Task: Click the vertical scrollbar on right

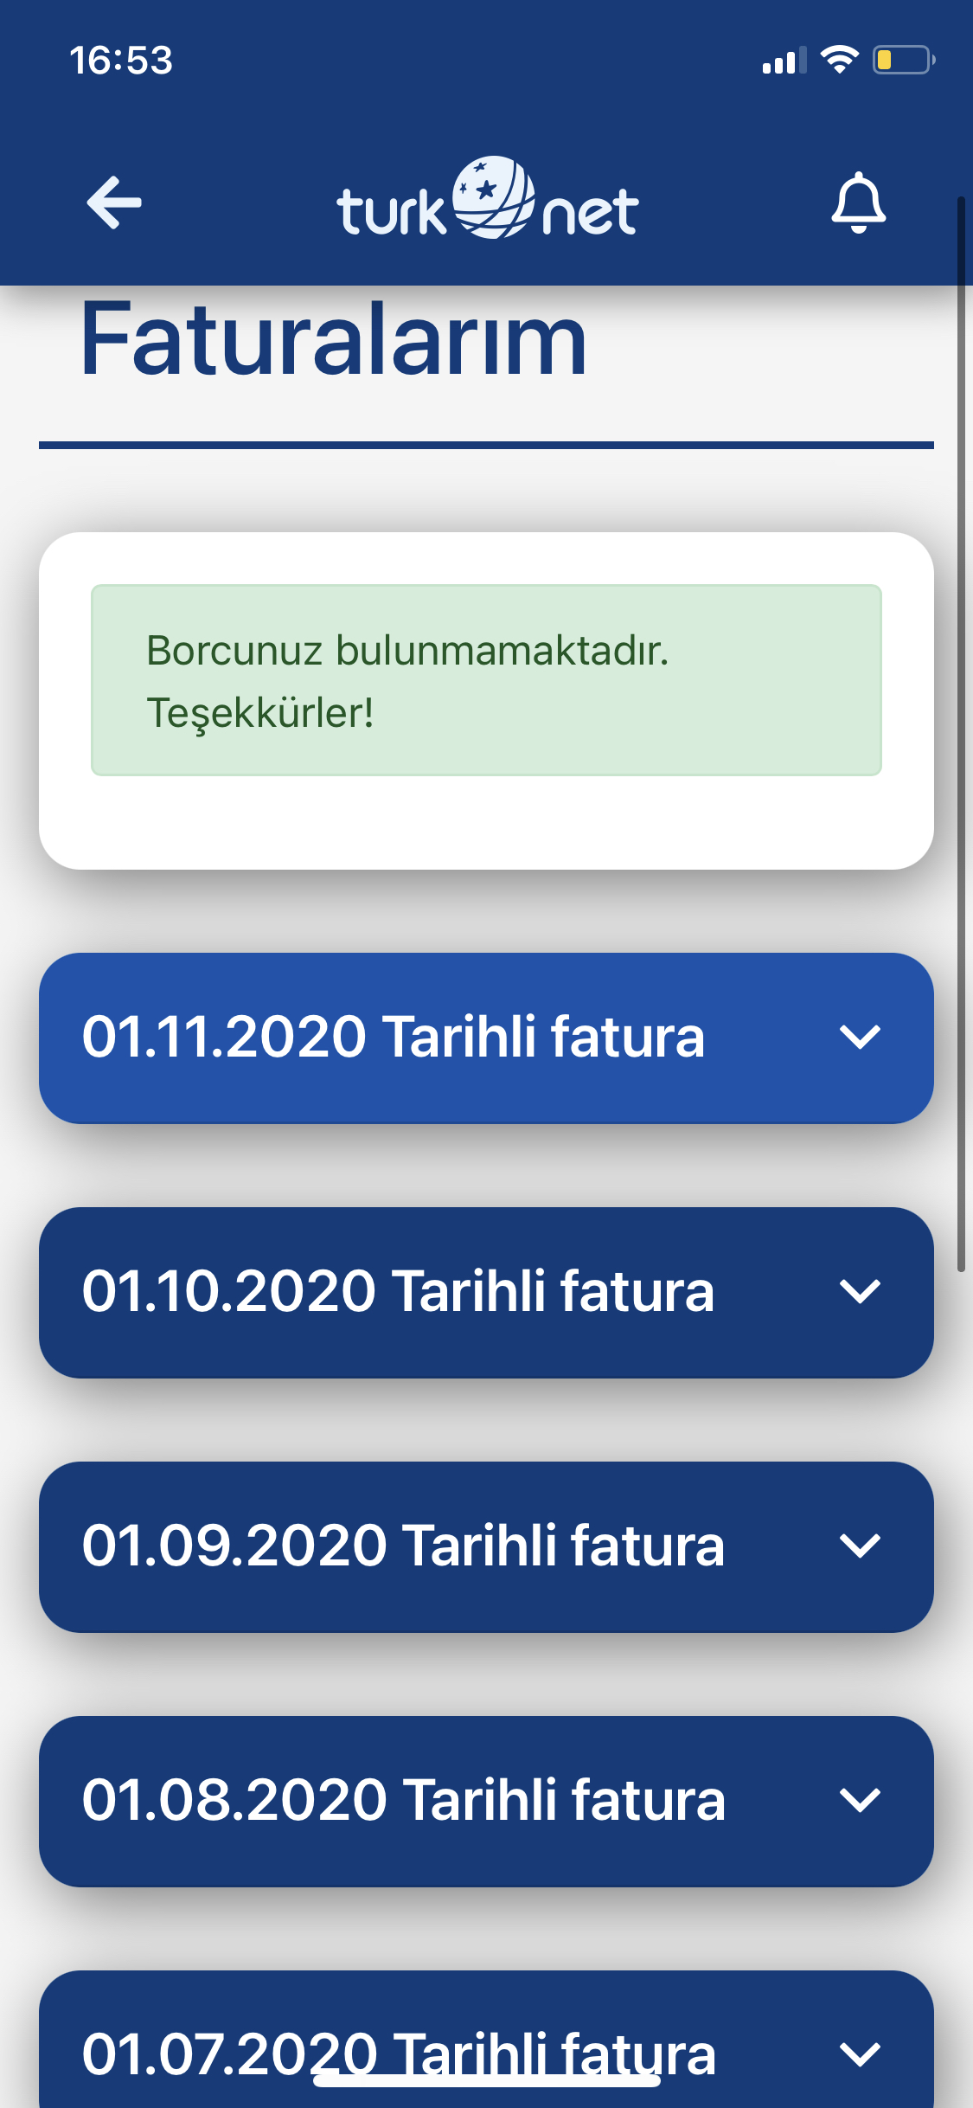Action: [x=961, y=734]
